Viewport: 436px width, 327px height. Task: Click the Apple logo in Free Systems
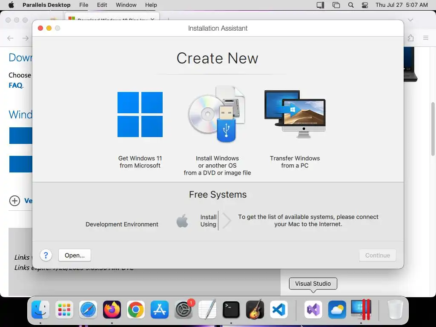pos(182,221)
